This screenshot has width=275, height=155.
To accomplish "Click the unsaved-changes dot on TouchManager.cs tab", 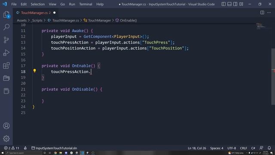I will coord(55,12).
